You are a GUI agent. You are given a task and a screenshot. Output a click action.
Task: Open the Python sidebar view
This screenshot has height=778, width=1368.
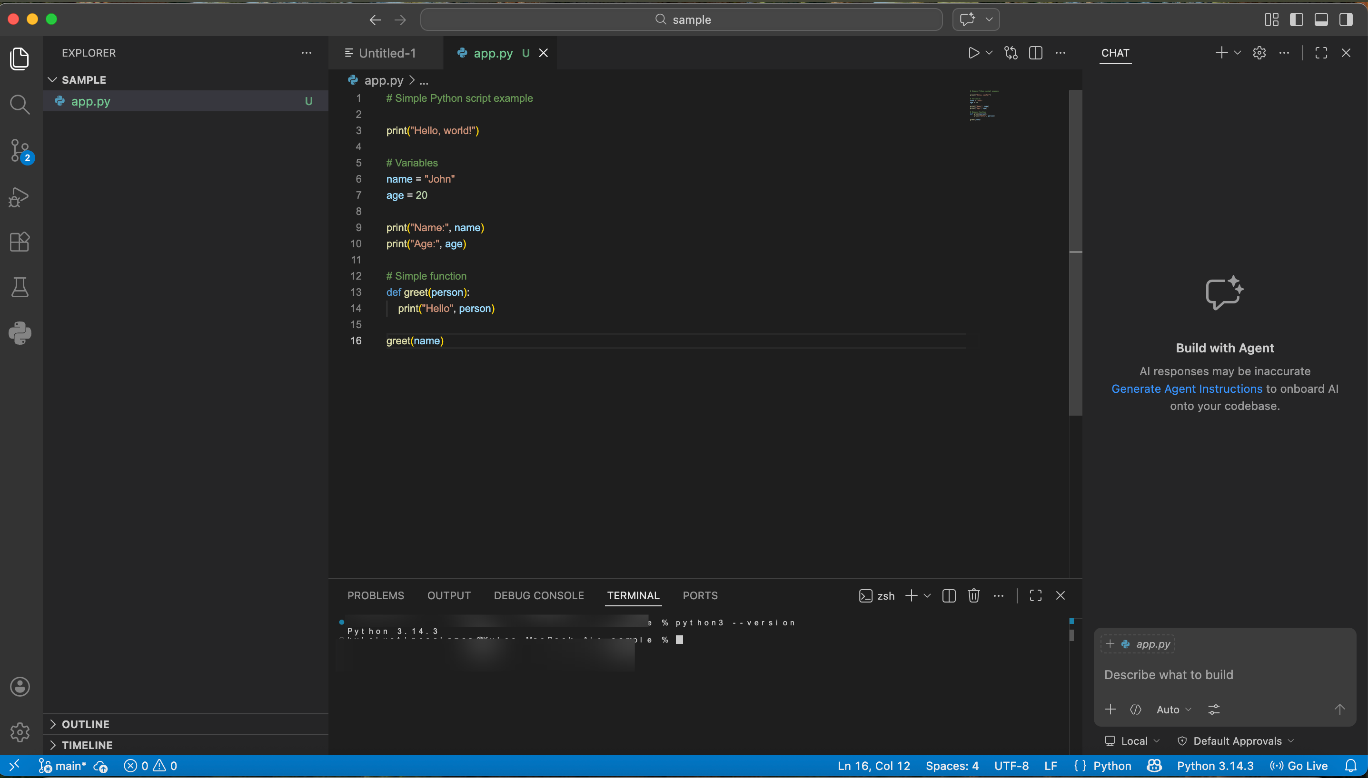20,333
